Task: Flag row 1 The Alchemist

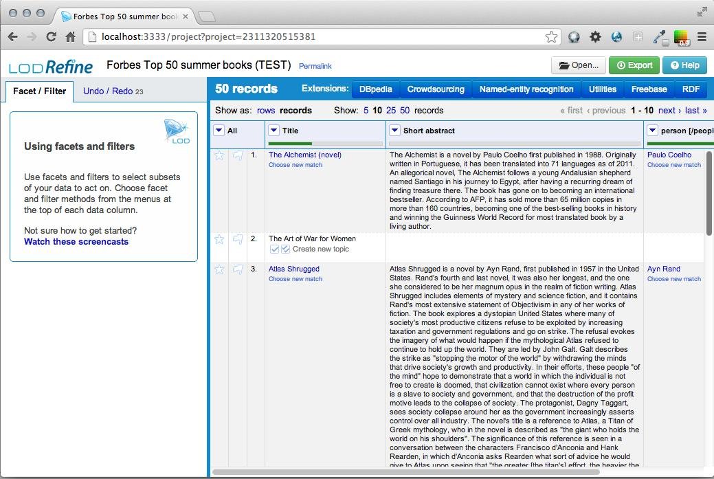Action: coord(237,156)
